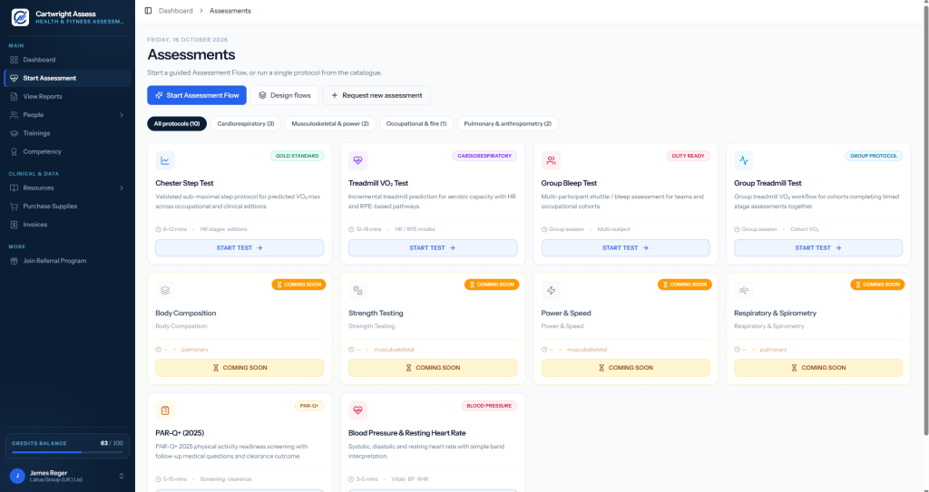Click the PAR-Q+ clipboard icon
The image size is (929, 492).
coord(165,410)
